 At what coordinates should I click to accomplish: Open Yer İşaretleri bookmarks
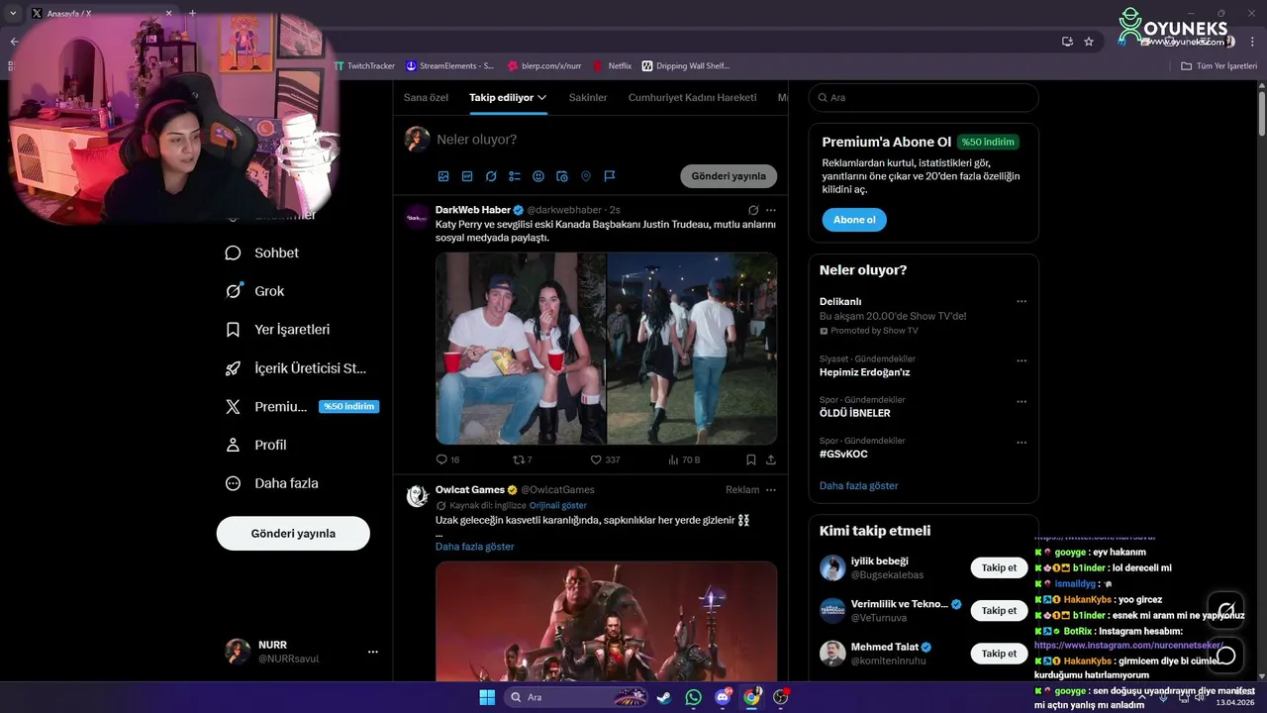coord(278,330)
